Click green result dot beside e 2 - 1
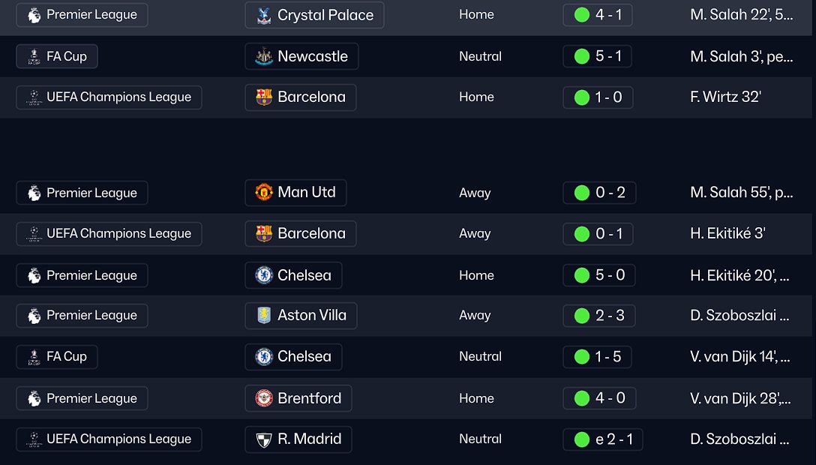This screenshot has width=816, height=465. coord(581,439)
